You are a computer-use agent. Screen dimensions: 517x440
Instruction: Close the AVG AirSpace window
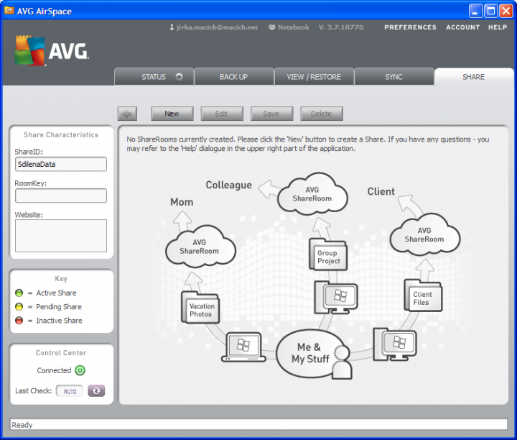(x=506, y=11)
